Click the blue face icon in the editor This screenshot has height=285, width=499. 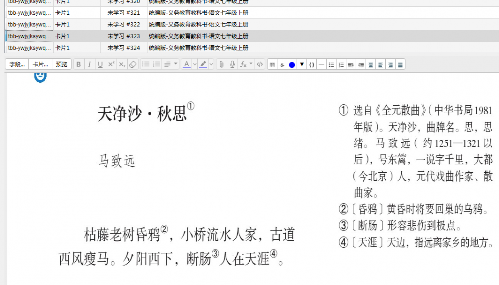[x=40, y=77]
